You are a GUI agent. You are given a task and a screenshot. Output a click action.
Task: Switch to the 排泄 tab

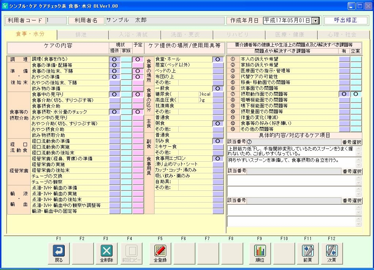click(x=81, y=35)
